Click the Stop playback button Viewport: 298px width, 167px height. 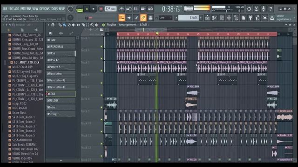[93, 9]
